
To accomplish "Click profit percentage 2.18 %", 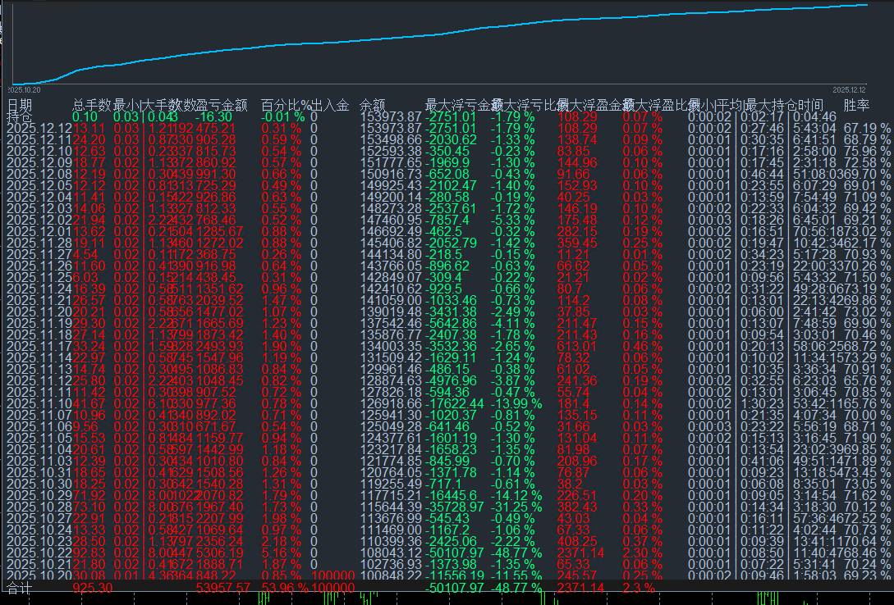I will coord(281,541).
